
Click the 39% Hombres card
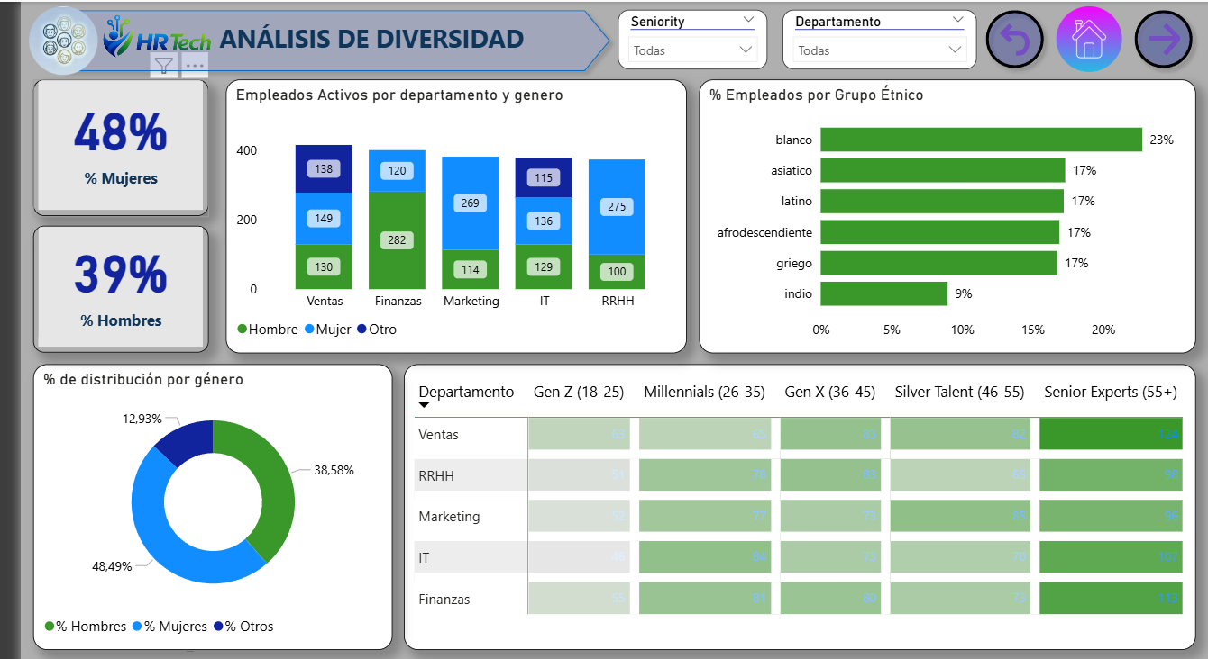(121, 289)
